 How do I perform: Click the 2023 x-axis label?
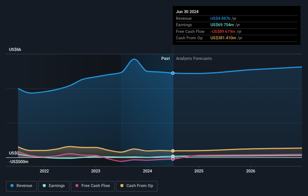point(96,171)
